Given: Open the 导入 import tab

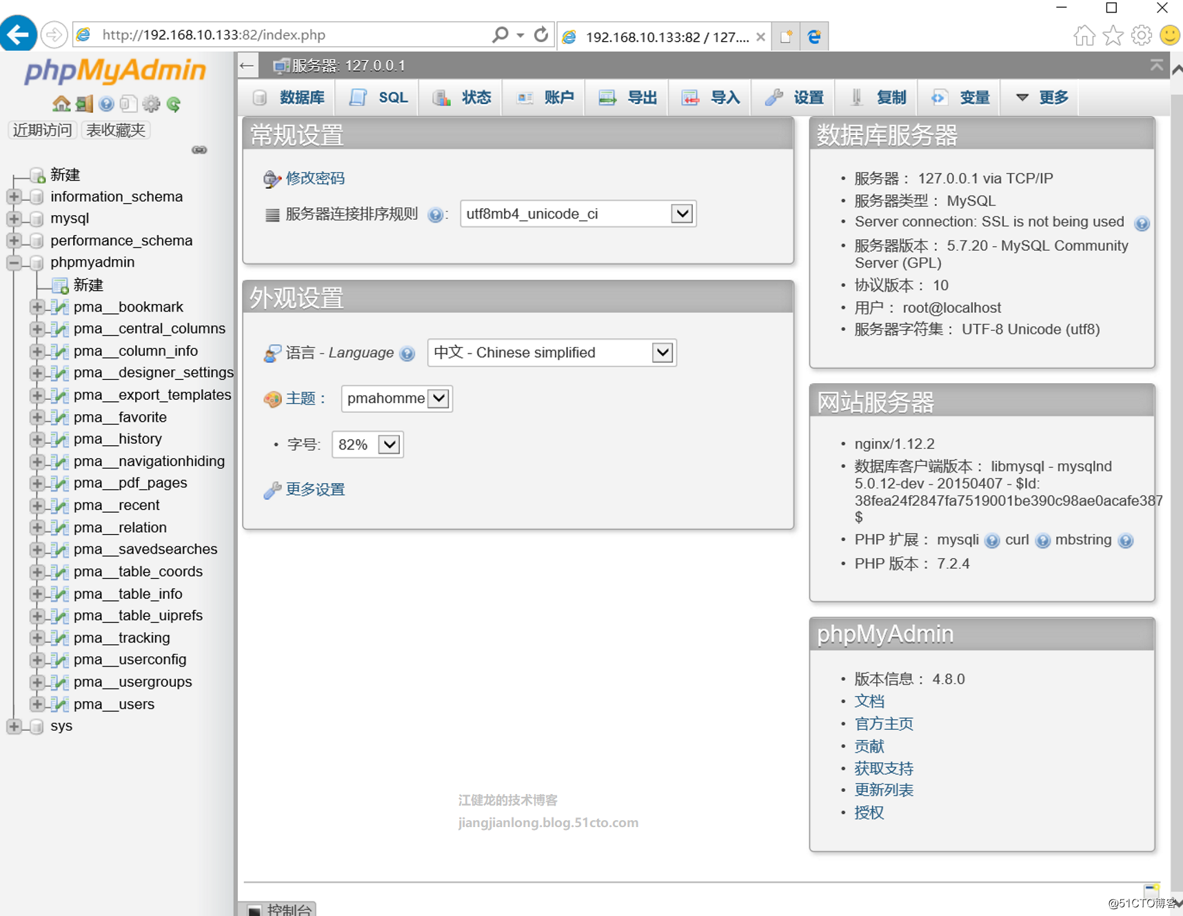Looking at the screenshot, I should click(711, 98).
